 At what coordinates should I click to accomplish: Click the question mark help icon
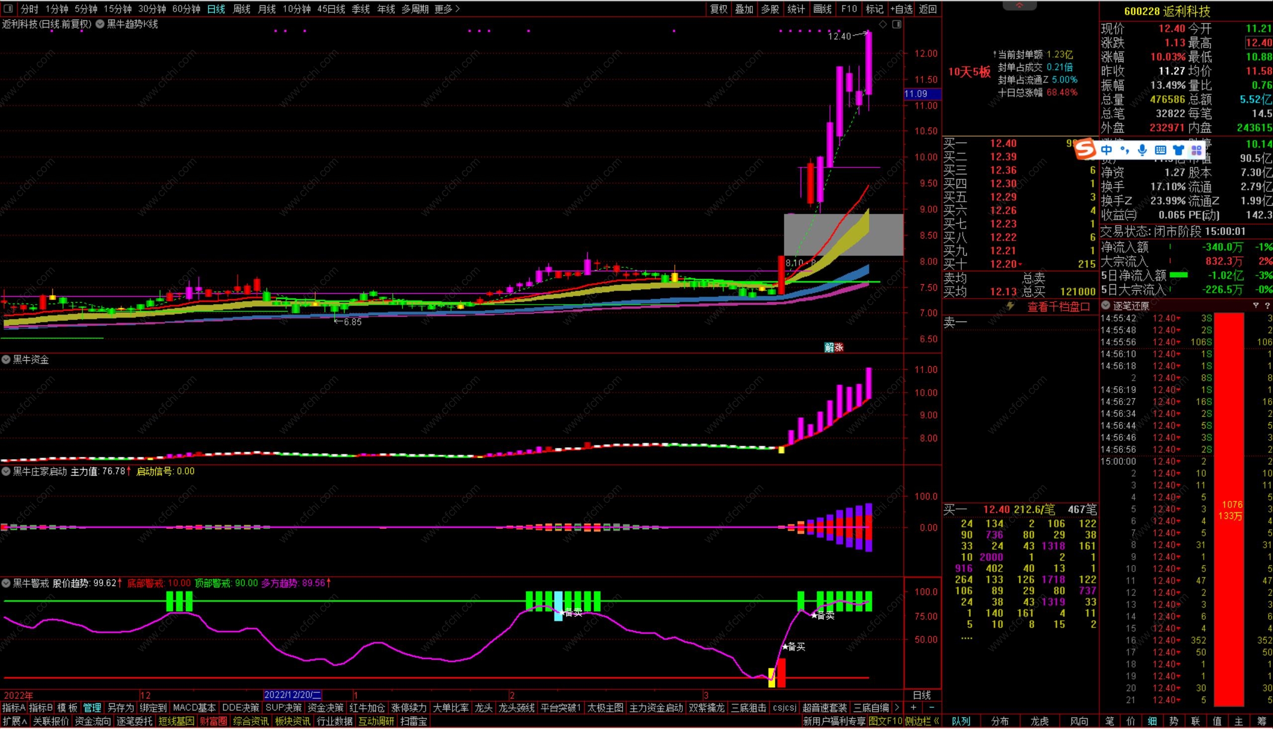pos(1267,306)
